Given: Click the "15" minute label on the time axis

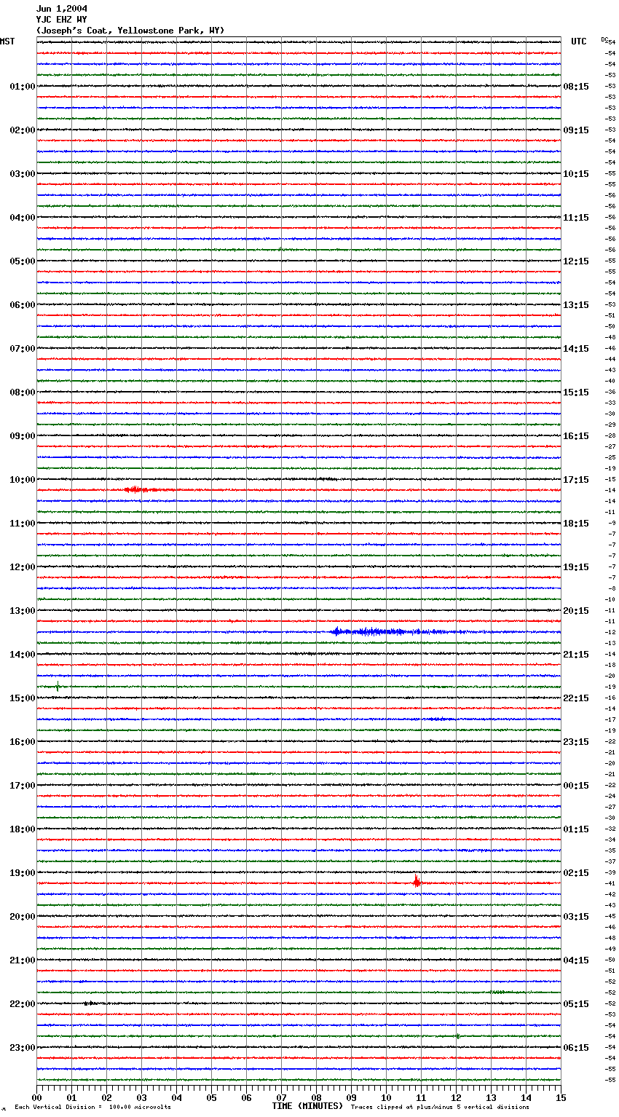Looking at the screenshot, I should (x=561, y=1097).
